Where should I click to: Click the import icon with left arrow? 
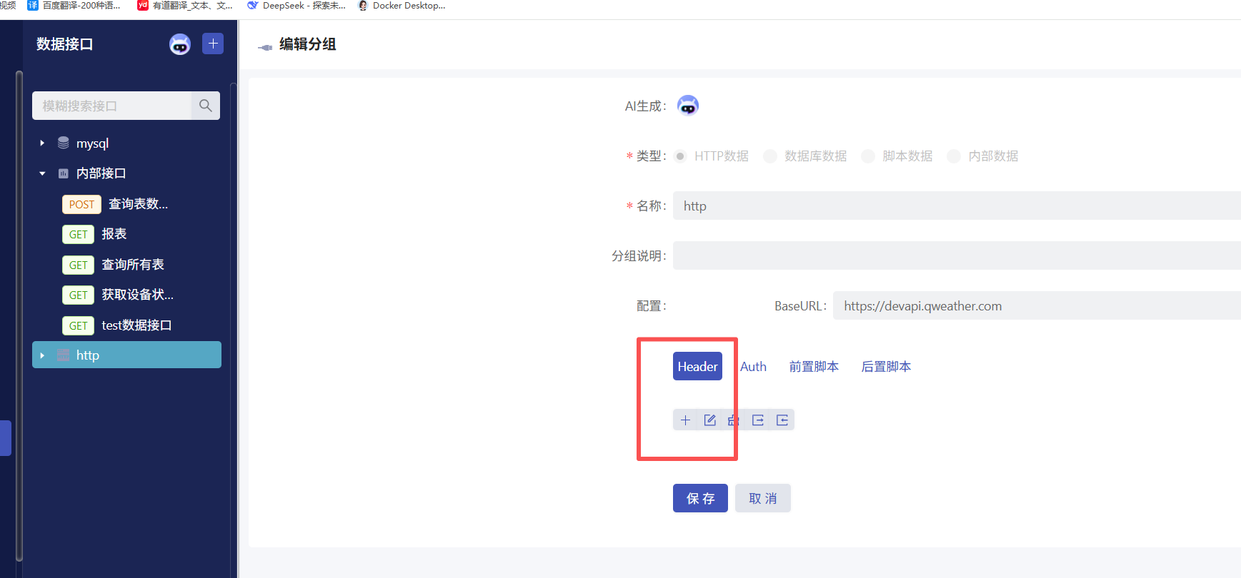pyautogui.click(x=782, y=420)
